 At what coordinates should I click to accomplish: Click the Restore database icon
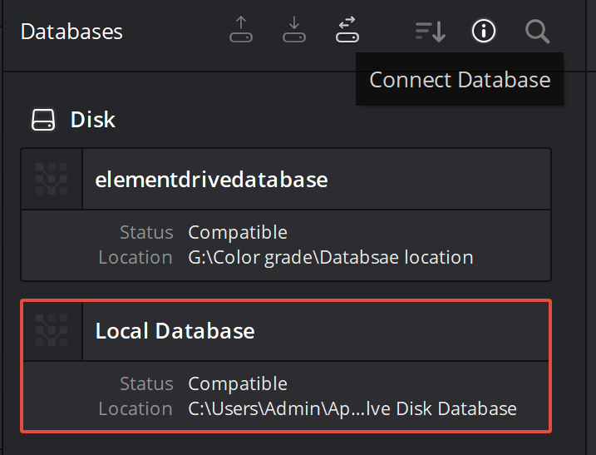(x=293, y=31)
